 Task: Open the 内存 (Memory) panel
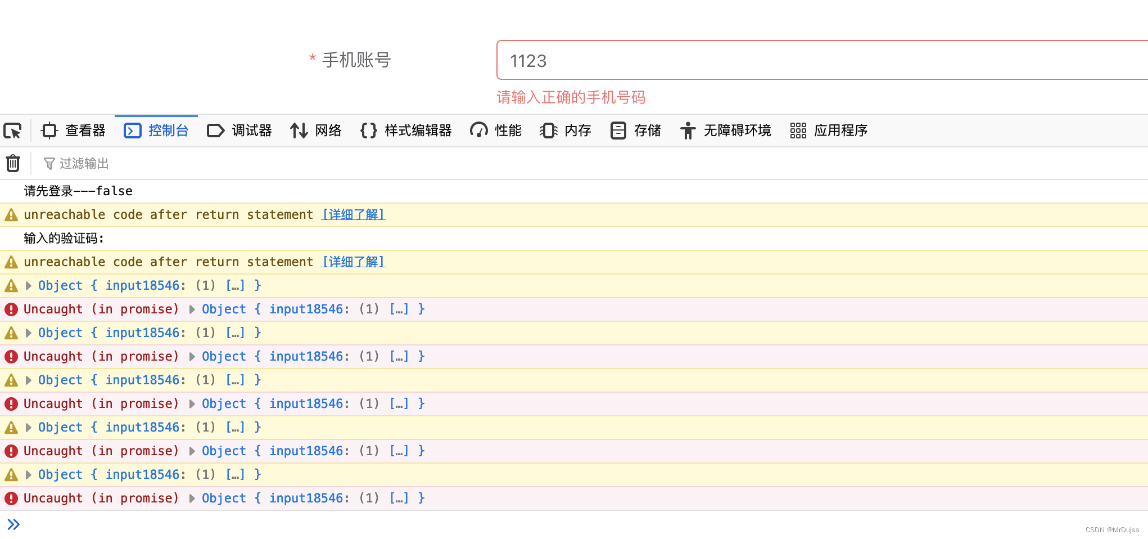tap(565, 131)
